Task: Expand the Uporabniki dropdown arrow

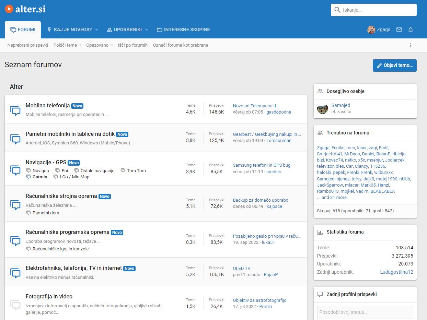Action: (147, 30)
